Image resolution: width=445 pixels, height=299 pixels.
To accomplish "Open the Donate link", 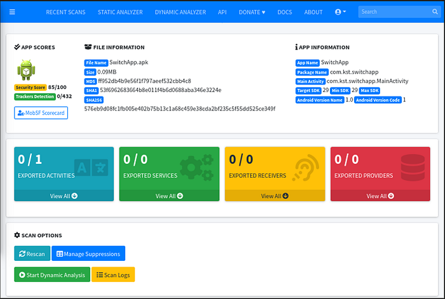I will (252, 12).
